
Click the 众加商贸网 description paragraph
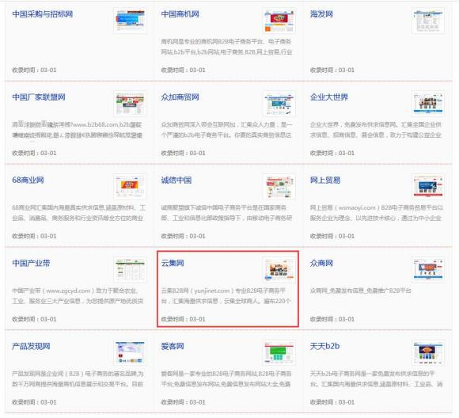coord(226,130)
